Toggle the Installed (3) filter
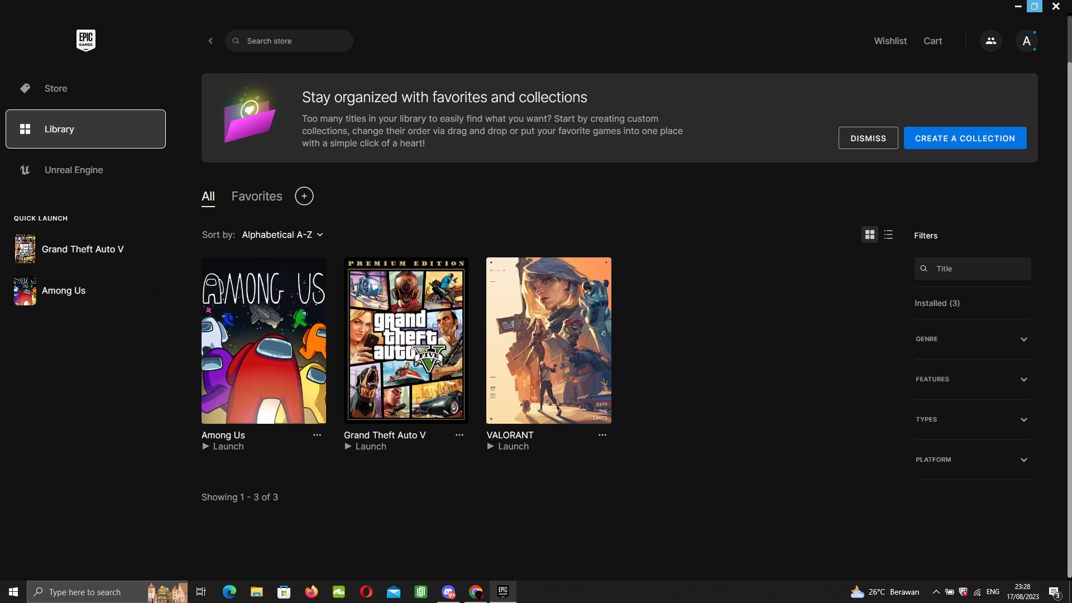 pyautogui.click(x=937, y=303)
